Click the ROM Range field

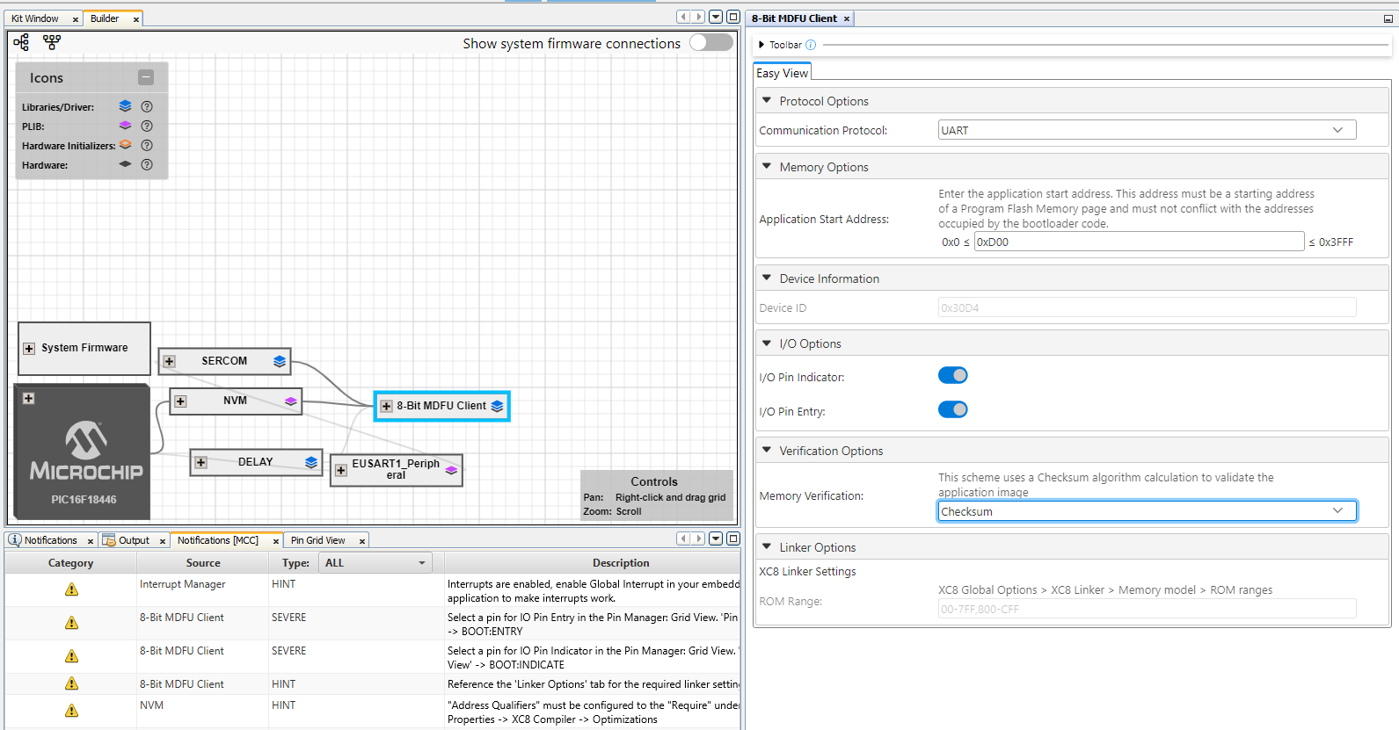(1147, 609)
